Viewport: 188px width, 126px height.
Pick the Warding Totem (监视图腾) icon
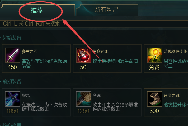154,55
